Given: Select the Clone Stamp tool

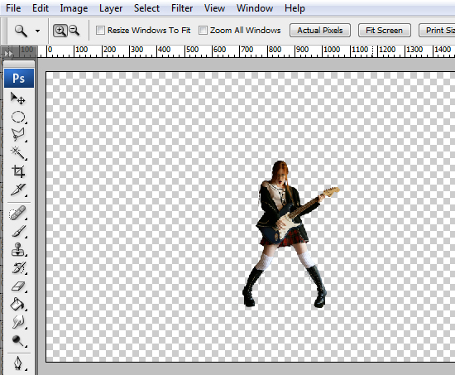Looking at the screenshot, I should coord(18,249).
